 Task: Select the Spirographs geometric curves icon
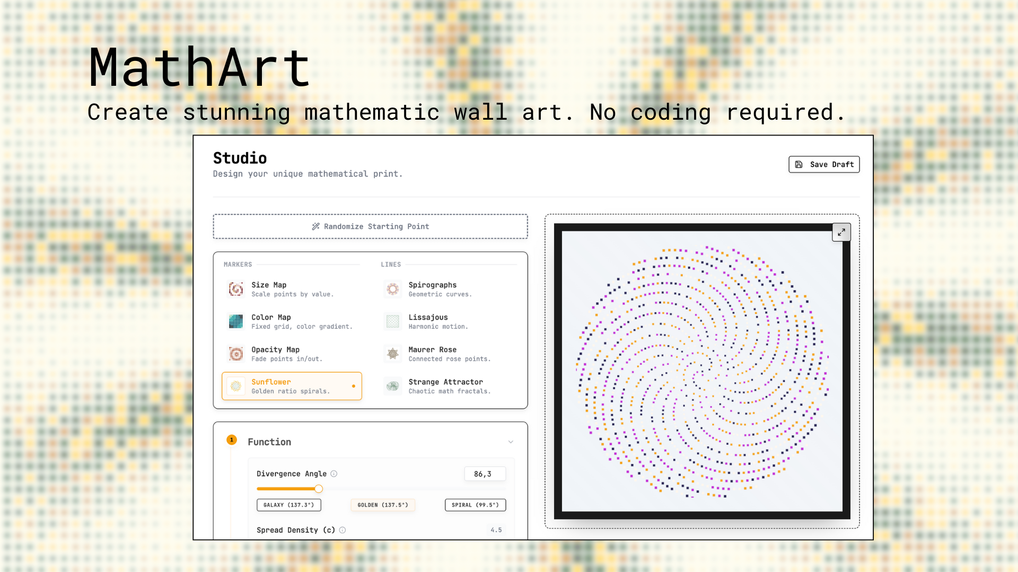tap(392, 289)
